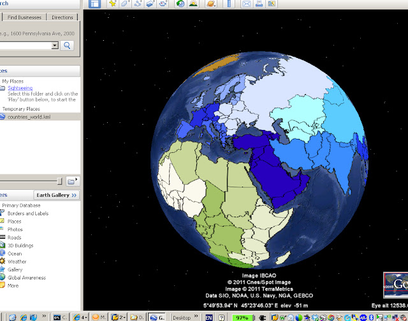
Task: Add an image overlay
Action: coord(150,4)
